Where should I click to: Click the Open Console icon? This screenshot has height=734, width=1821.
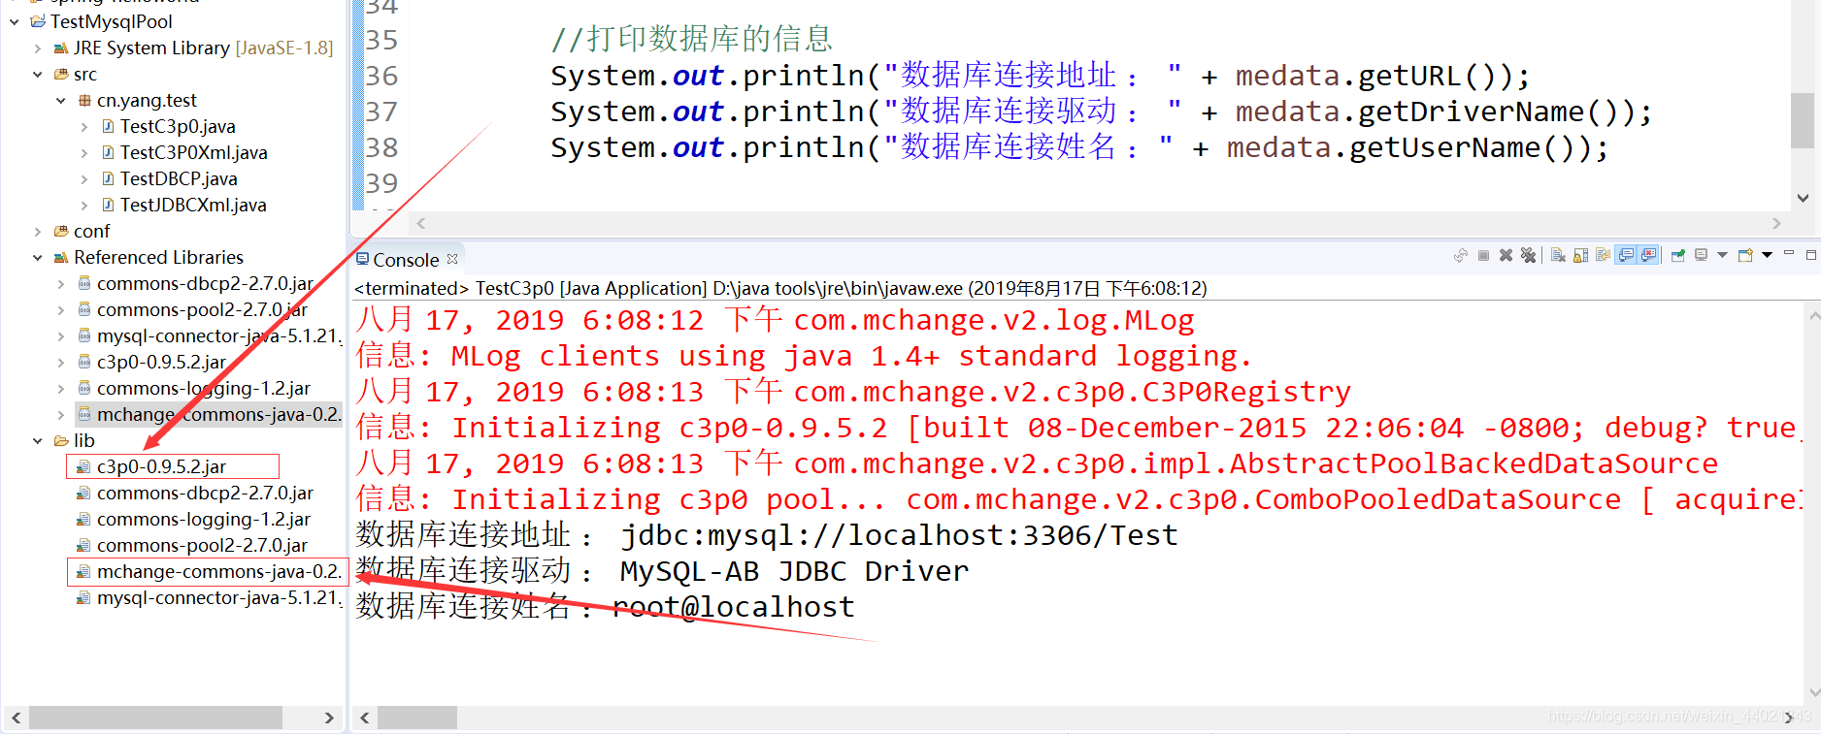click(1745, 255)
